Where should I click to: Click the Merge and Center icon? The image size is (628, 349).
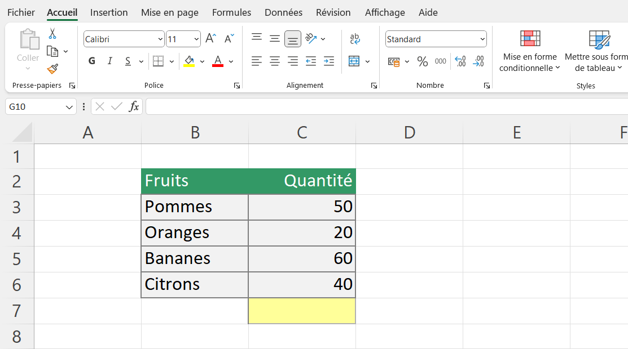coord(354,61)
